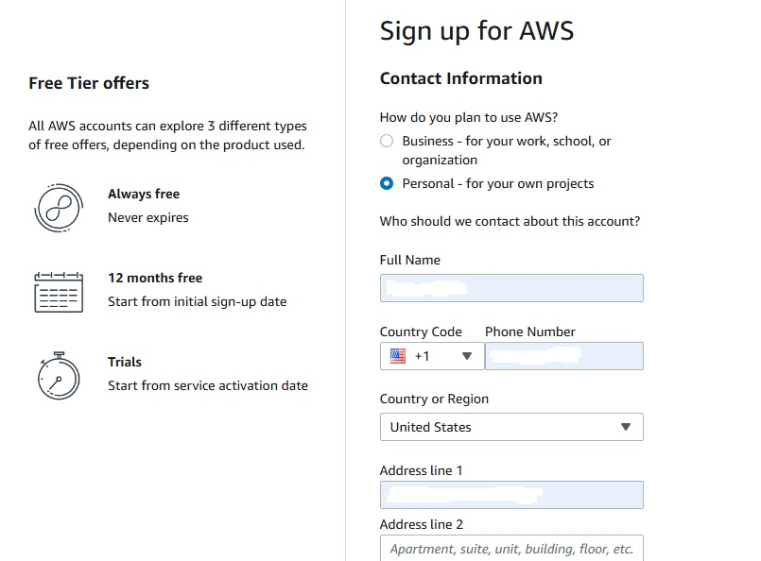Image resolution: width=761 pixels, height=561 pixels.
Task: Select the Personal radio button
Action: pyautogui.click(x=387, y=184)
